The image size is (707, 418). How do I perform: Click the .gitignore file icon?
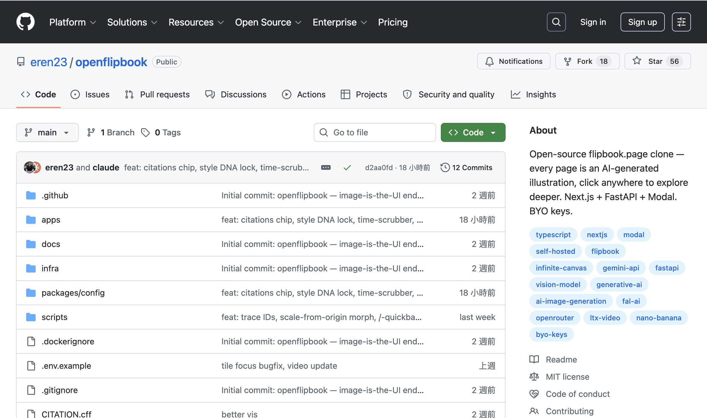[31, 390]
